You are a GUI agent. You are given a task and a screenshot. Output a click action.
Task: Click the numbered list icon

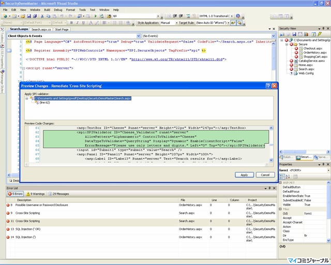(x=121, y=23)
